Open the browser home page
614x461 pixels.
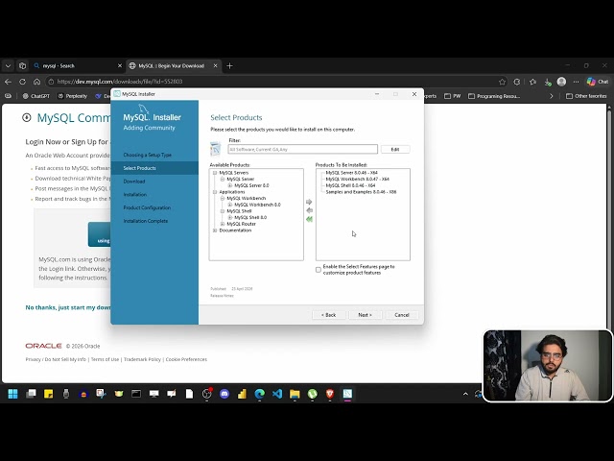36,82
